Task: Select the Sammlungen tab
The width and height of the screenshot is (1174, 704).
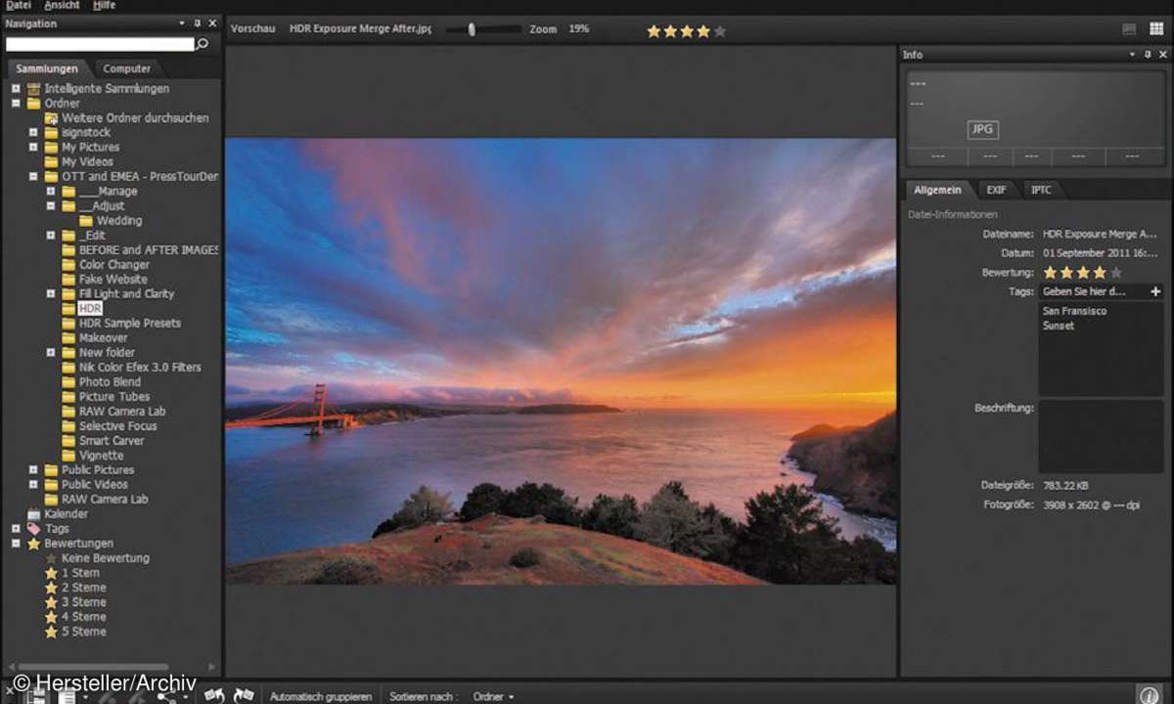Action: [x=47, y=68]
